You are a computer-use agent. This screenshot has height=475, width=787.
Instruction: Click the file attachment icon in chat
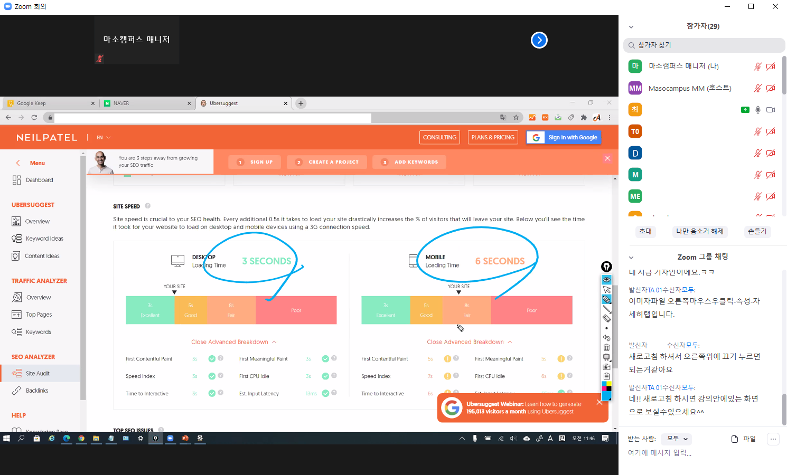pos(735,439)
